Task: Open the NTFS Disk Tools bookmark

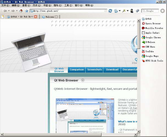Action: [152, 61]
